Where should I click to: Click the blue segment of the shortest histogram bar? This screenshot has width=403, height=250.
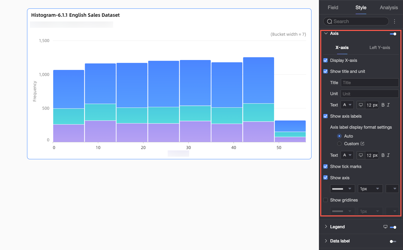290,126
